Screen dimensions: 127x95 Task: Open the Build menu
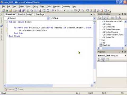click(28, 7)
